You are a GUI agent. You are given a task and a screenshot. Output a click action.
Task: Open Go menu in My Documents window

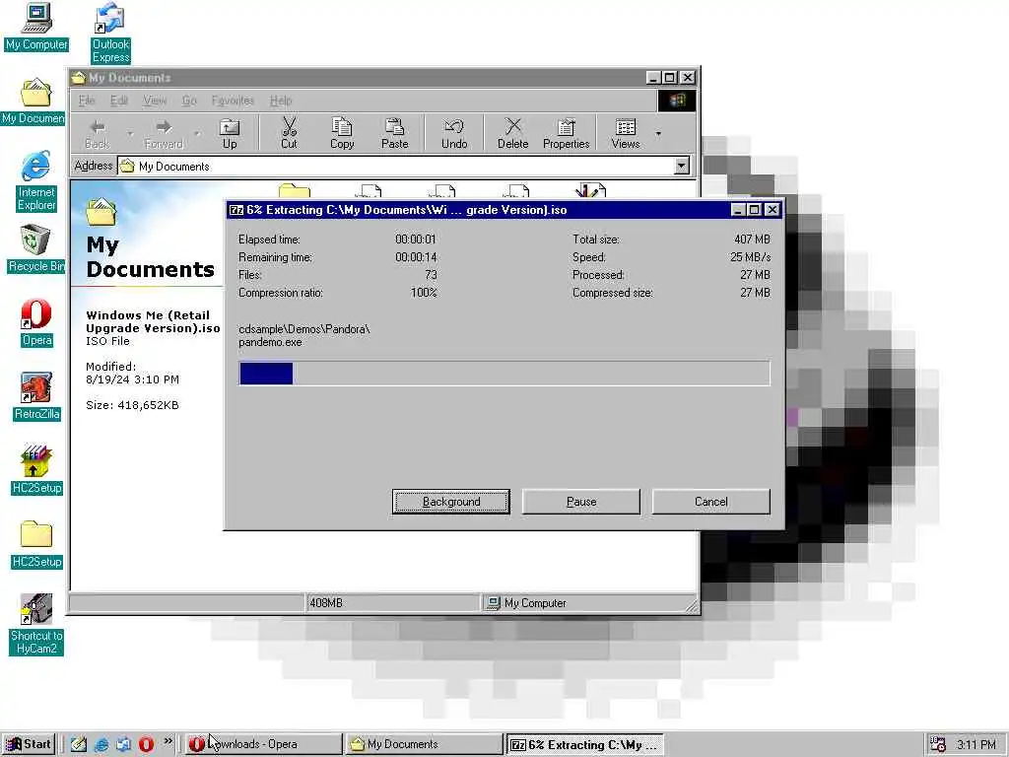pyautogui.click(x=189, y=101)
